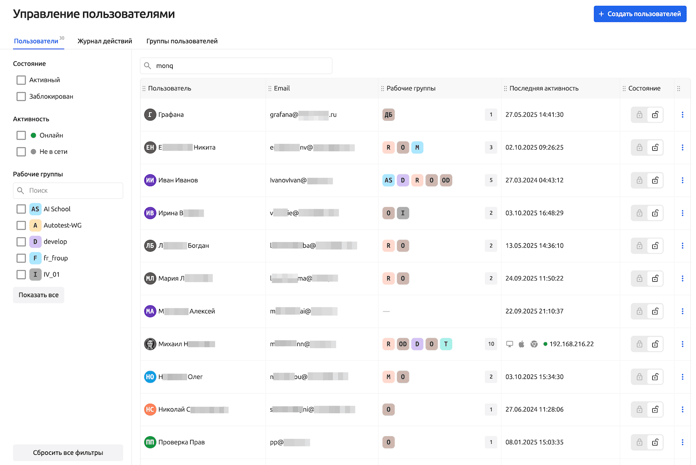Switch to Журнал действий tab
Image resolution: width=696 pixels, height=465 pixels.
pos(105,41)
